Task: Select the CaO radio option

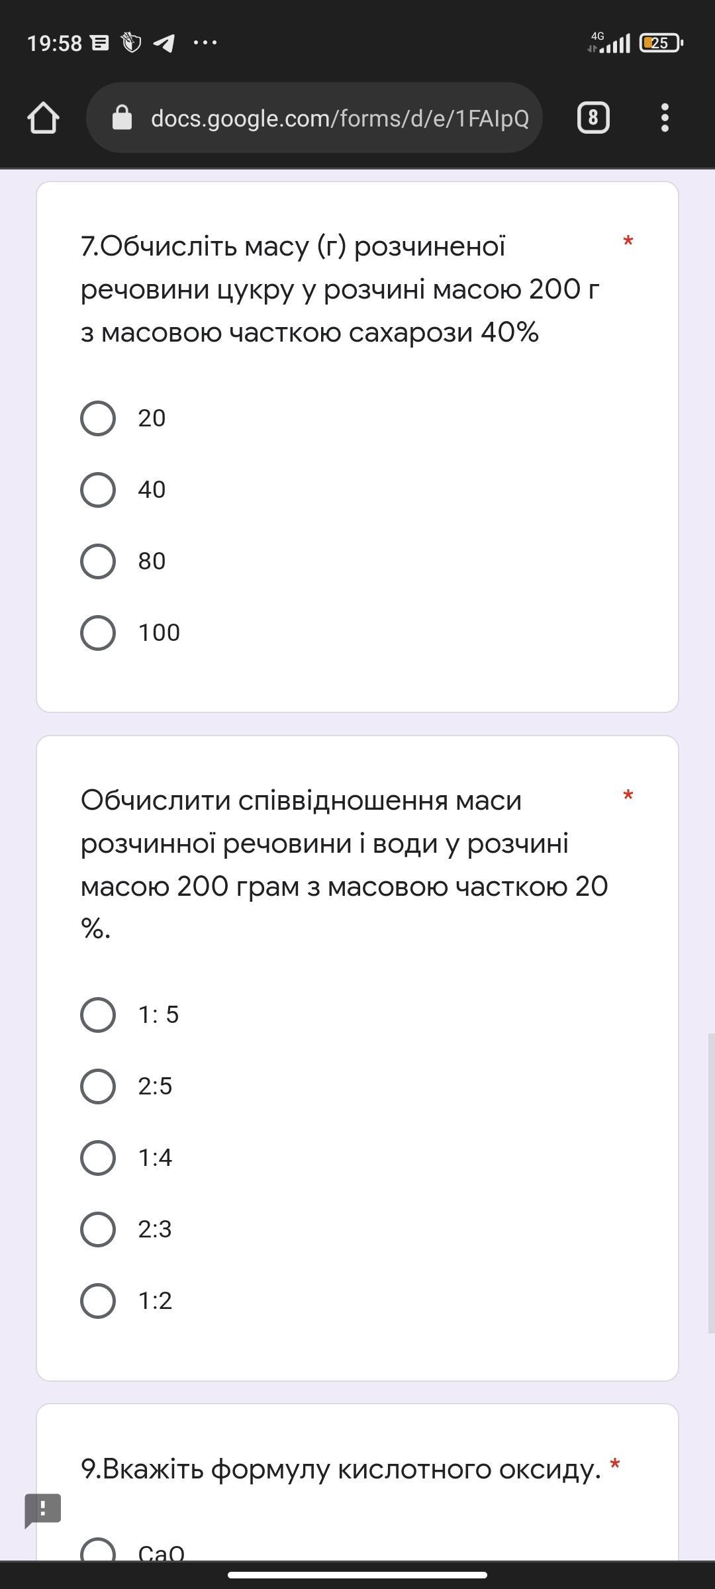Action: tap(98, 1551)
